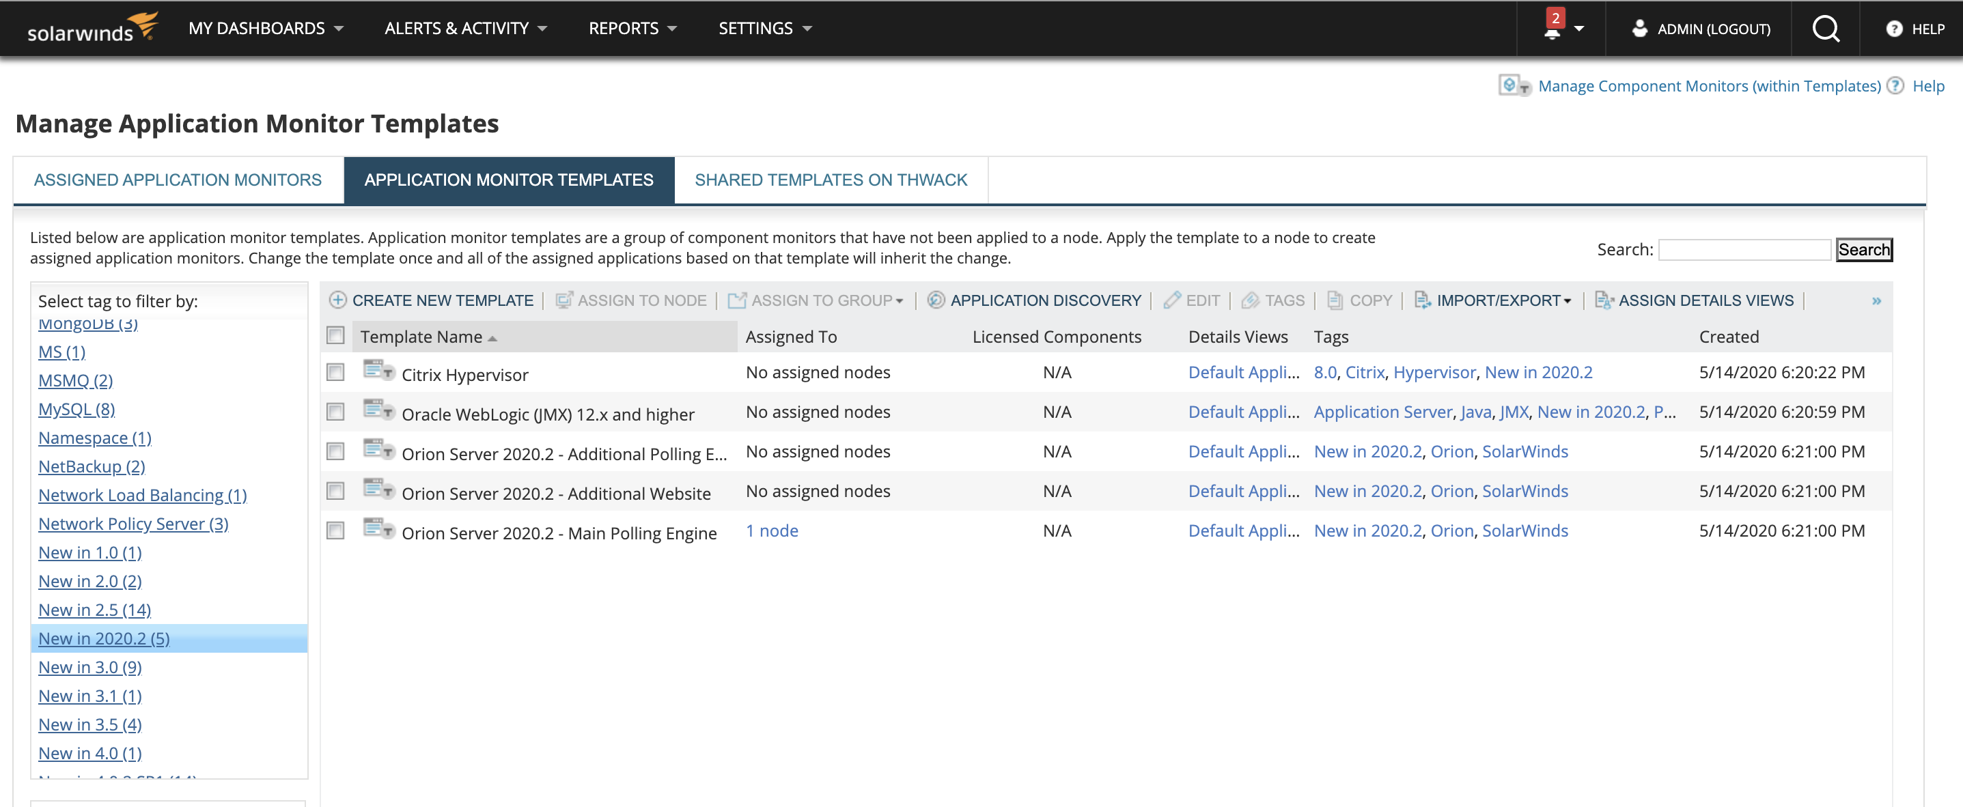Click the Manage Component Monitors icon
Viewport: 1963px width, 807px height.
pos(1514,85)
